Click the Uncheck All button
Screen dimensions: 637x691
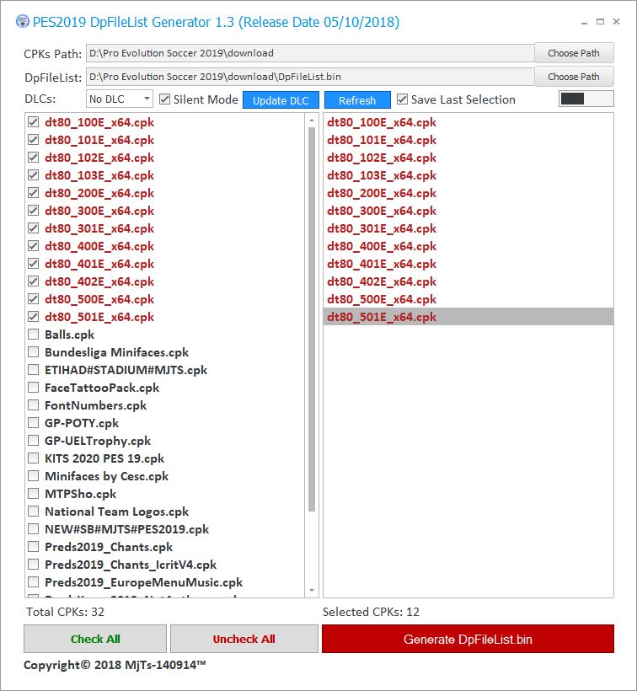tap(244, 639)
